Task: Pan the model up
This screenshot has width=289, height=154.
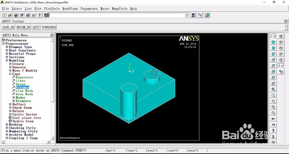Action: tap(273, 130)
